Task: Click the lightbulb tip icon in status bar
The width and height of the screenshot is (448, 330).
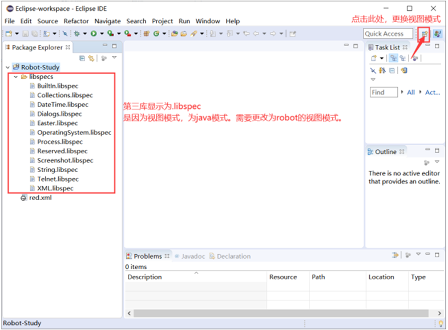Action: [x=441, y=323]
